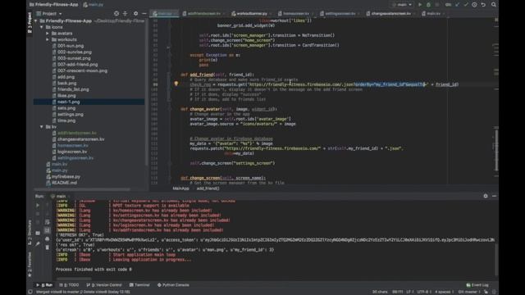Viewport: 525px width, 295px height.
Task: Rerun main in the Run panel
Action: click(x=38, y=206)
